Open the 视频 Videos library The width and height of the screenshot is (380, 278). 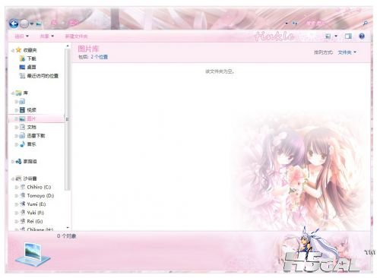click(x=31, y=110)
